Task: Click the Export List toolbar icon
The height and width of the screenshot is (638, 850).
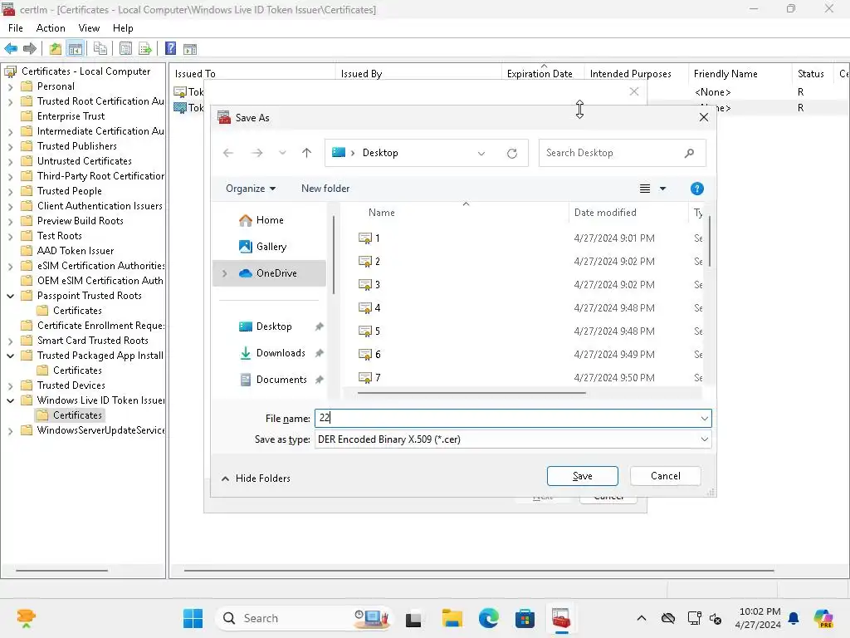Action: pos(145,49)
